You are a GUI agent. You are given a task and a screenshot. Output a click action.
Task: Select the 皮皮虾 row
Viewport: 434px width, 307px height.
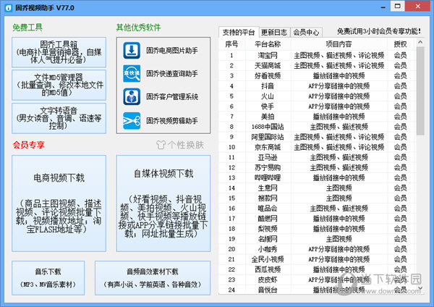click(x=318, y=279)
